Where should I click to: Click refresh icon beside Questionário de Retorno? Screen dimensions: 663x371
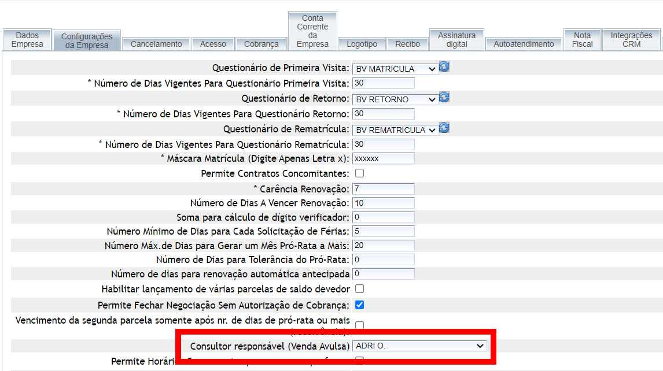tap(444, 98)
